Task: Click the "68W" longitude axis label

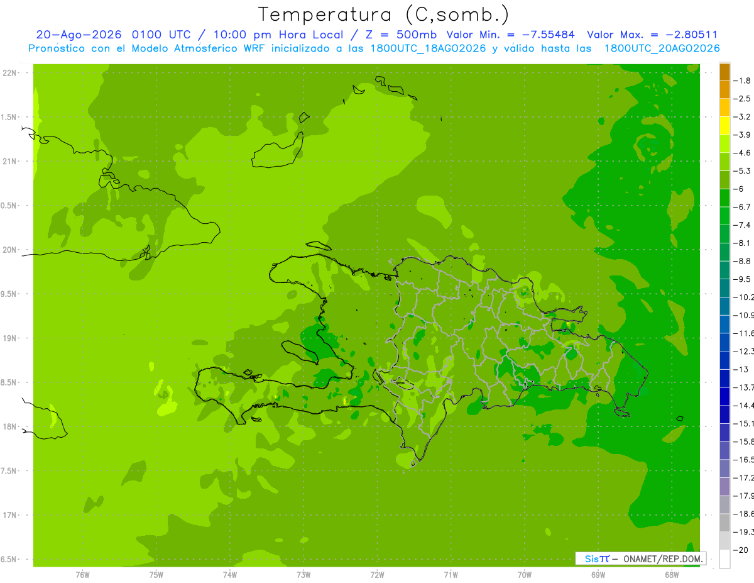Action: tap(672, 575)
